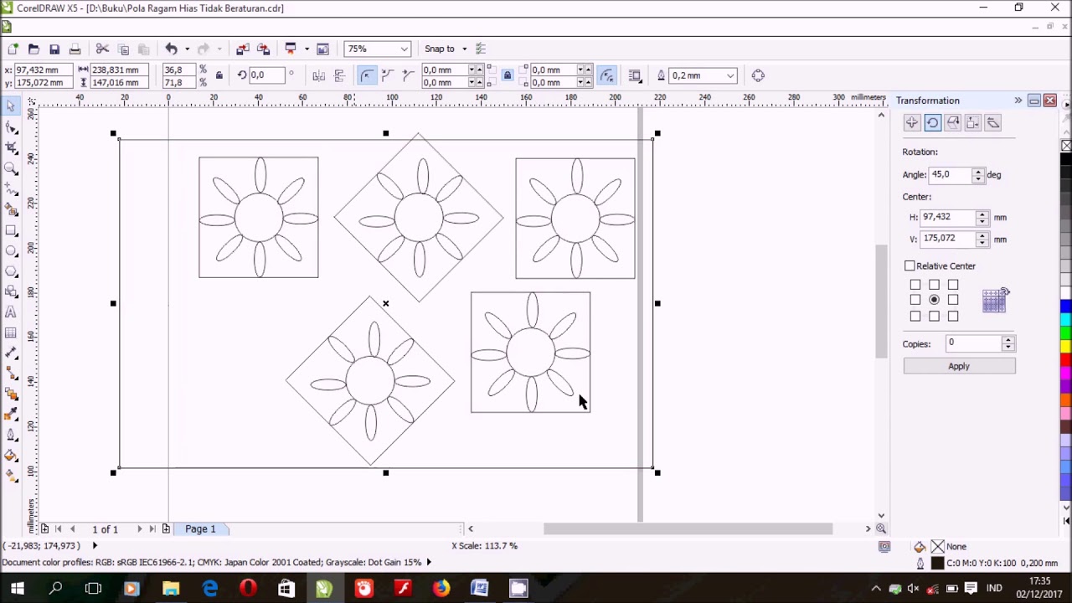
Task: Open the Skew transformation tab
Action: [x=992, y=123]
